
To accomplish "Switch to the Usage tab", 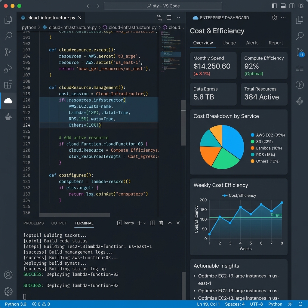I will coord(229,43).
